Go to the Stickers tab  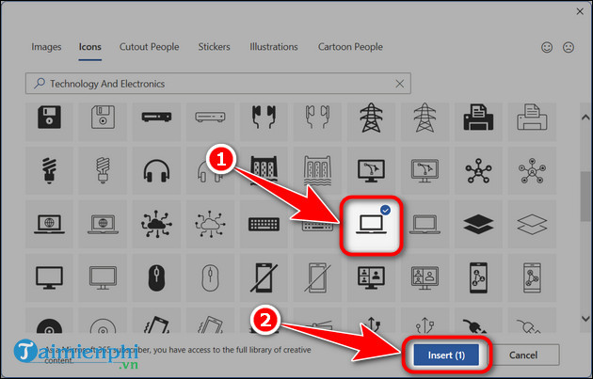[x=214, y=46]
